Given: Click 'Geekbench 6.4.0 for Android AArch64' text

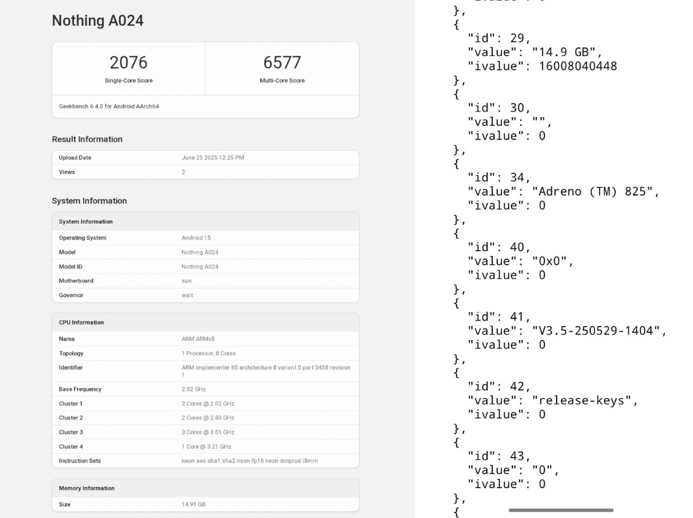Looking at the screenshot, I should pos(109,107).
